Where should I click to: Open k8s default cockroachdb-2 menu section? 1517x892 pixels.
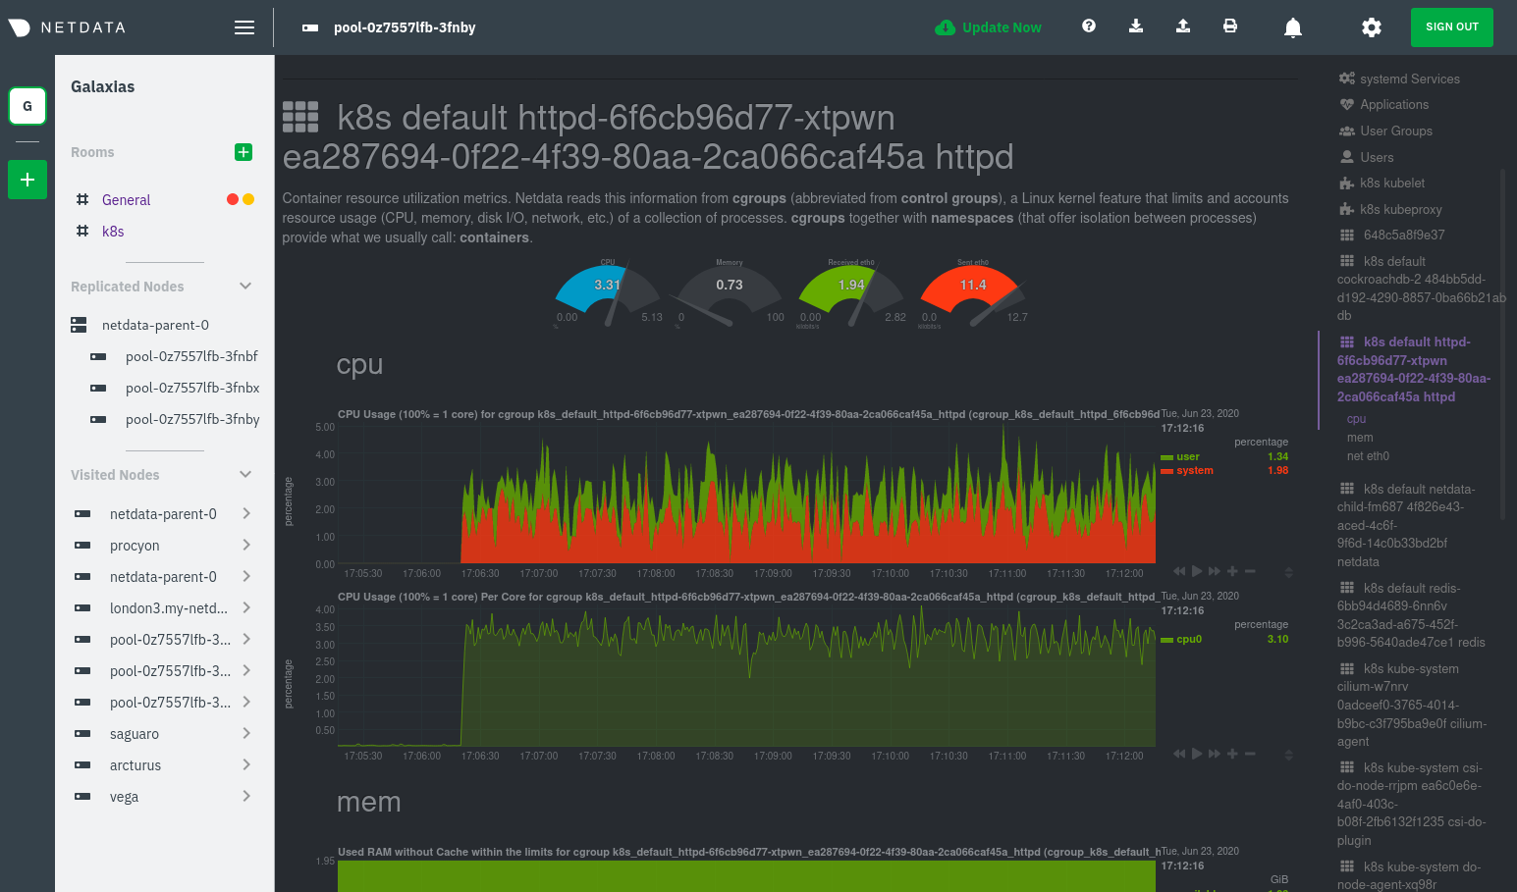(1421, 288)
